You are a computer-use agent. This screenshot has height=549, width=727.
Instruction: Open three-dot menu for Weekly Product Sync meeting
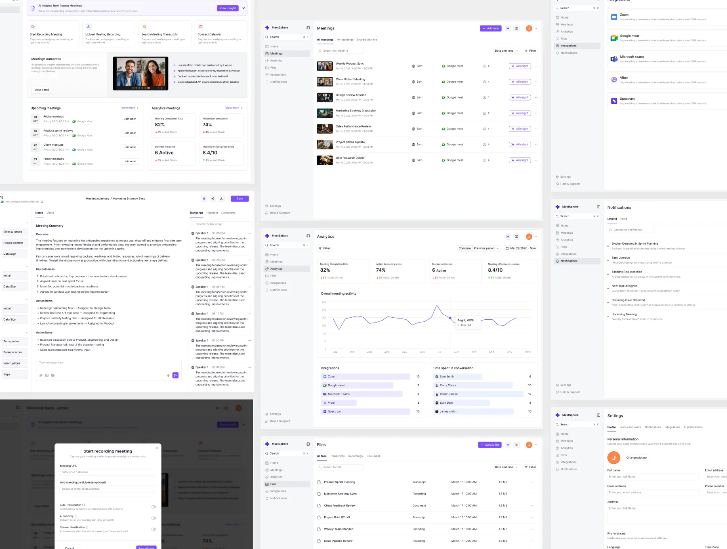point(536,66)
